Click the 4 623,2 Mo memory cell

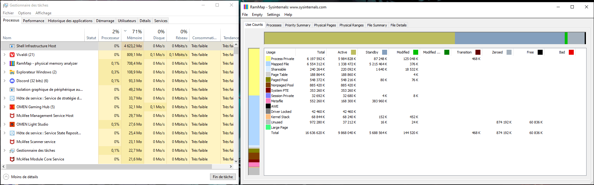(133, 46)
